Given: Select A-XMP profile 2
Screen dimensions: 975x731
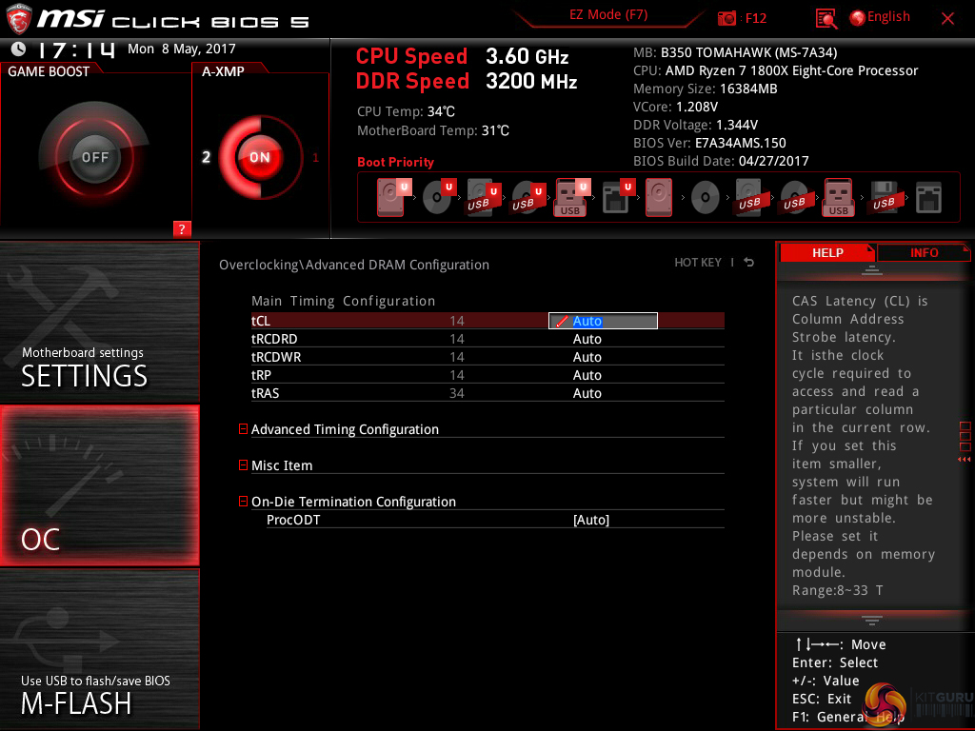Looking at the screenshot, I should pyautogui.click(x=206, y=157).
